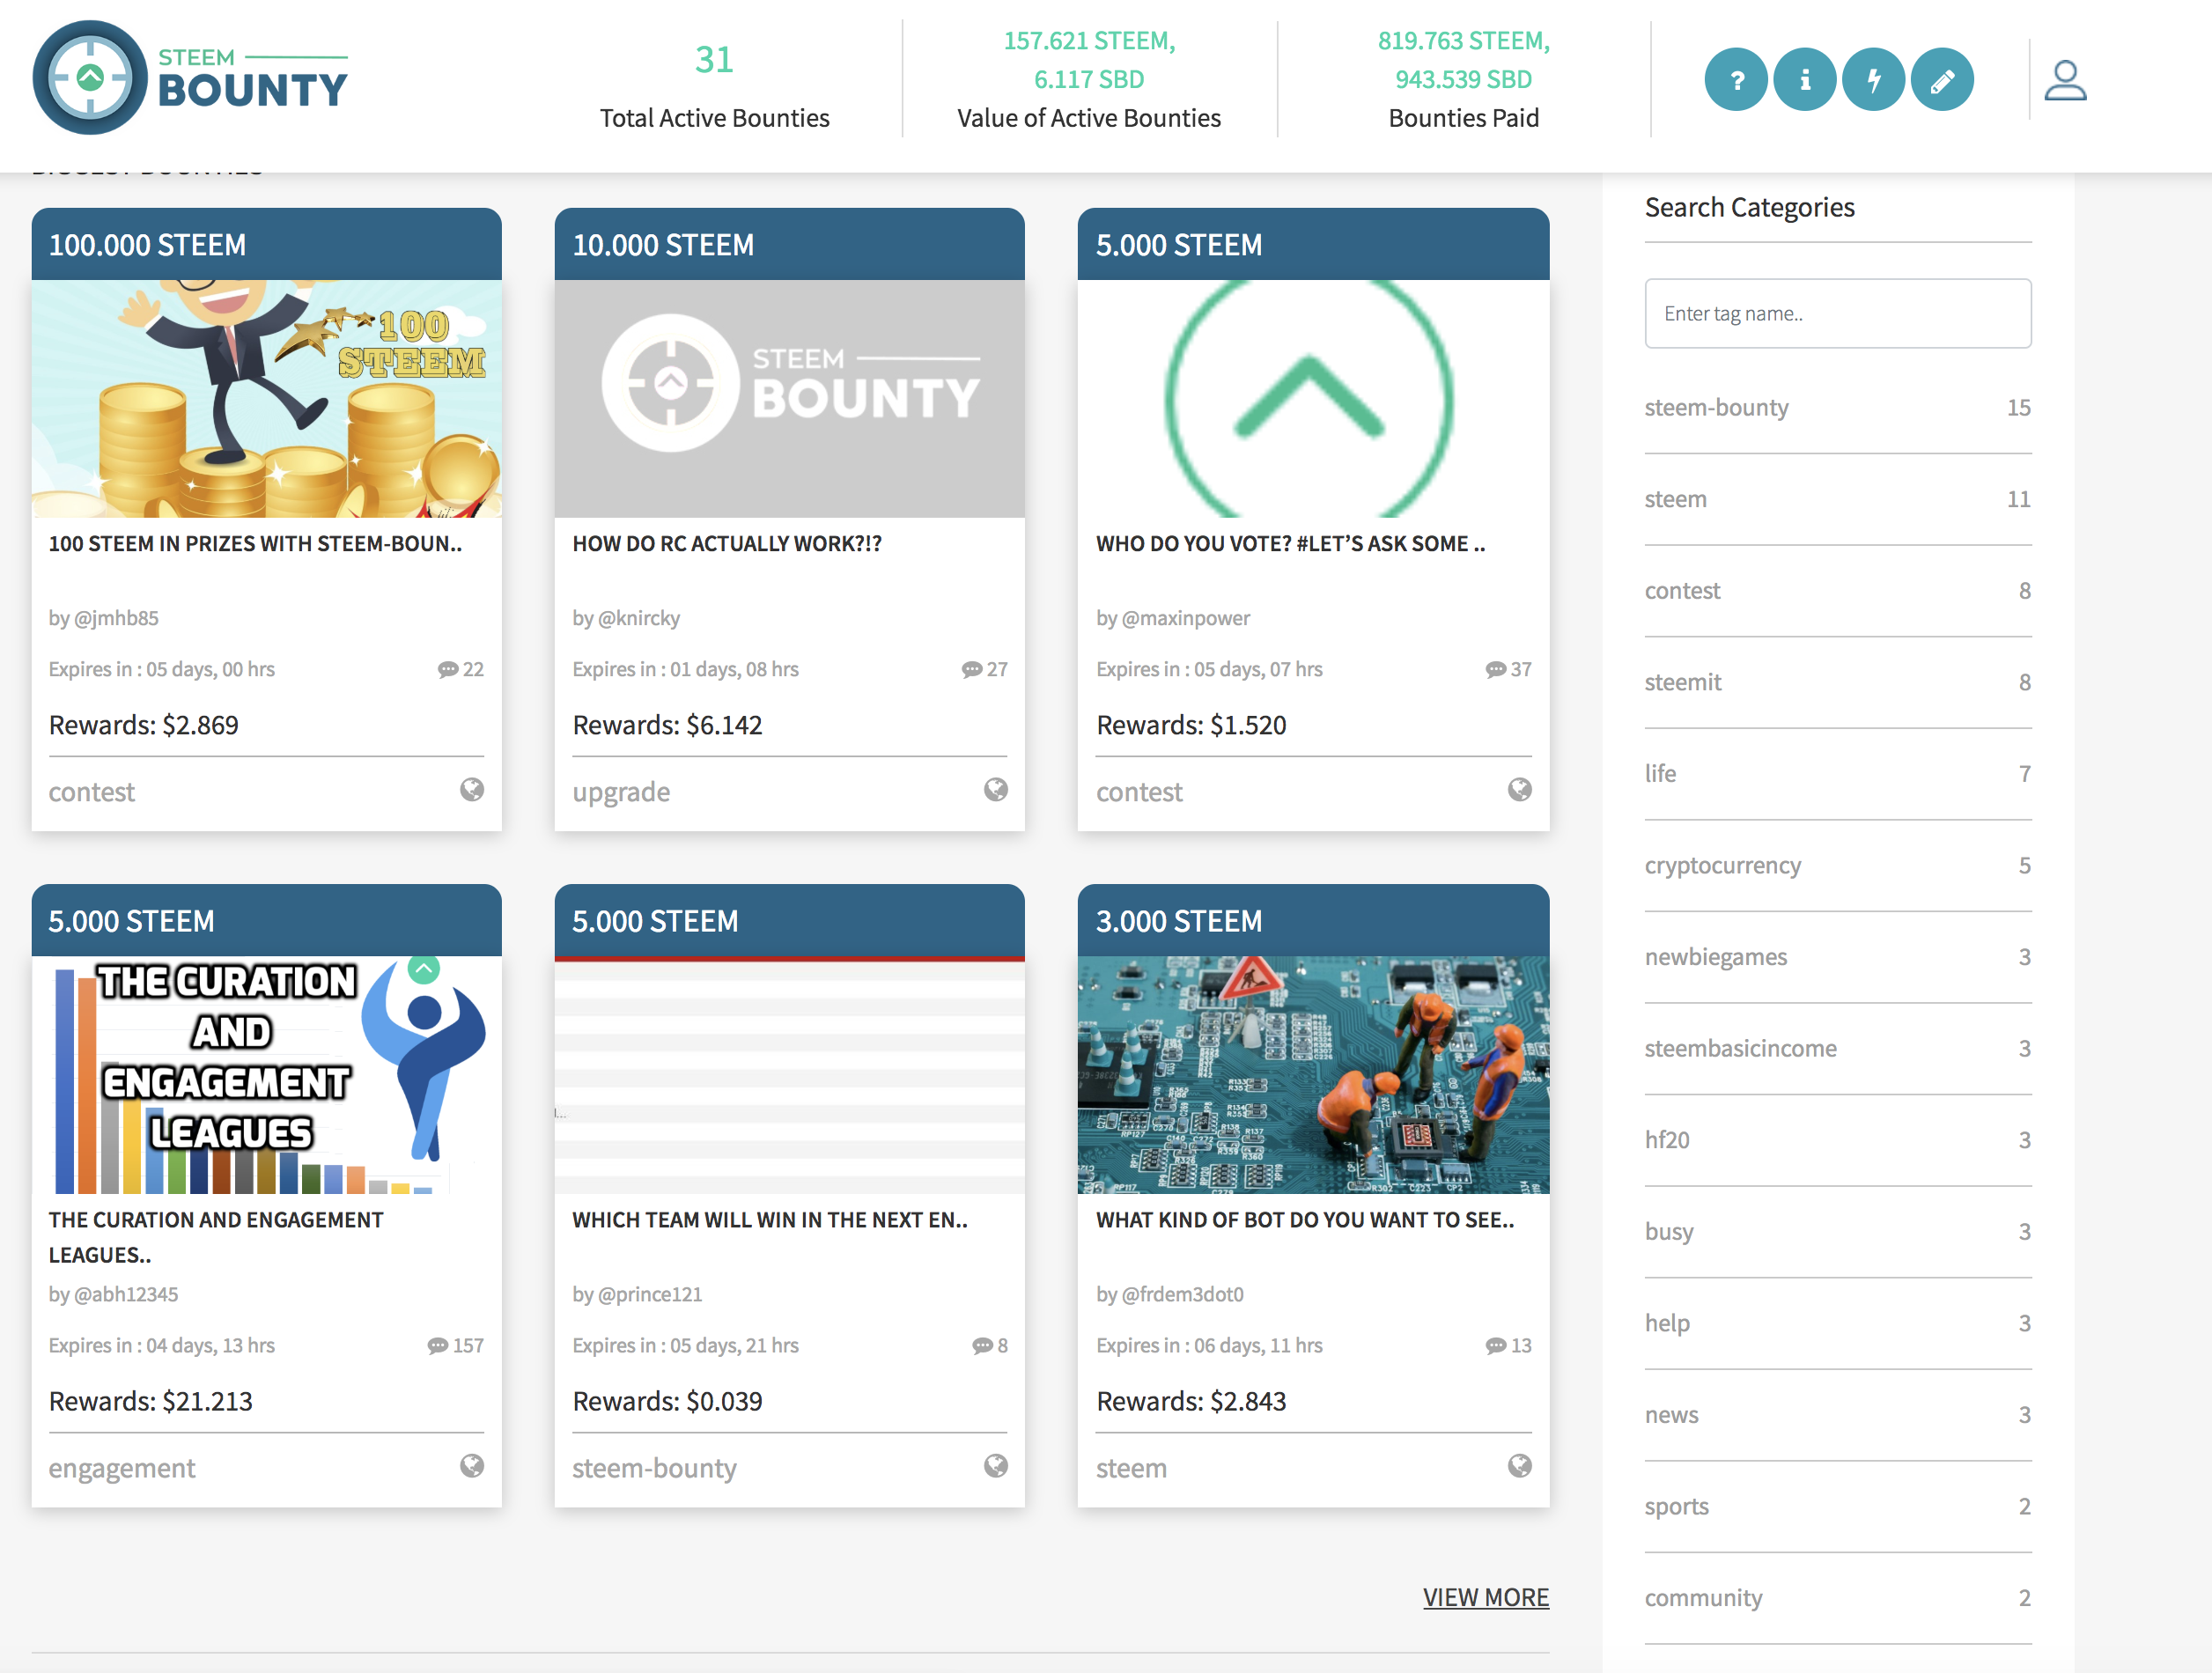Open the green upvote circle thumbnail

pyautogui.click(x=1314, y=398)
